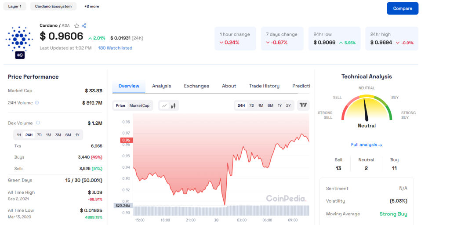
Task: Switch to Trade History tab
Action: pos(264,86)
